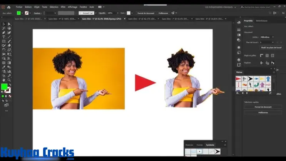Pick the red flag arrow symbol
The width and height of the screenshot is (286, 161).
(239, 79)
